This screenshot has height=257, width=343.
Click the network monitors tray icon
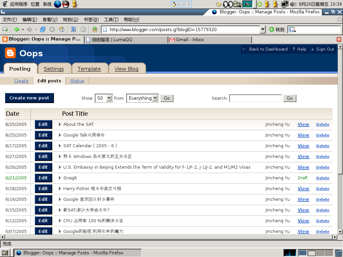pos(285,4)
